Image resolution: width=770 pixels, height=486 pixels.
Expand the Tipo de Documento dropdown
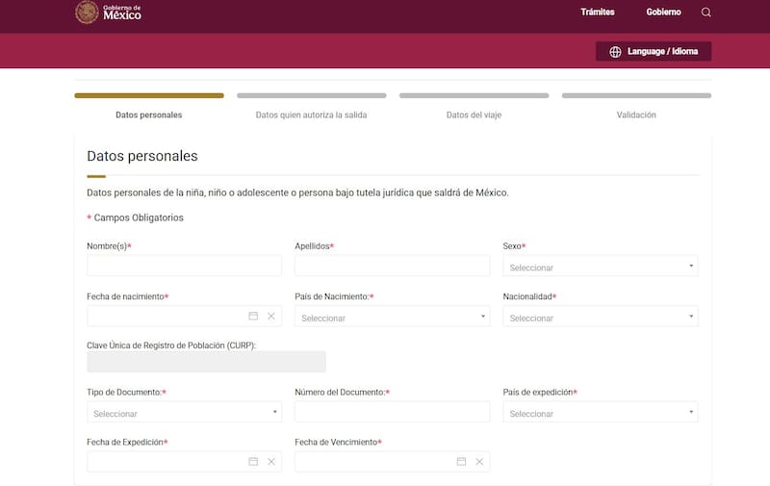pyautogui.click(x=184, y=412)
